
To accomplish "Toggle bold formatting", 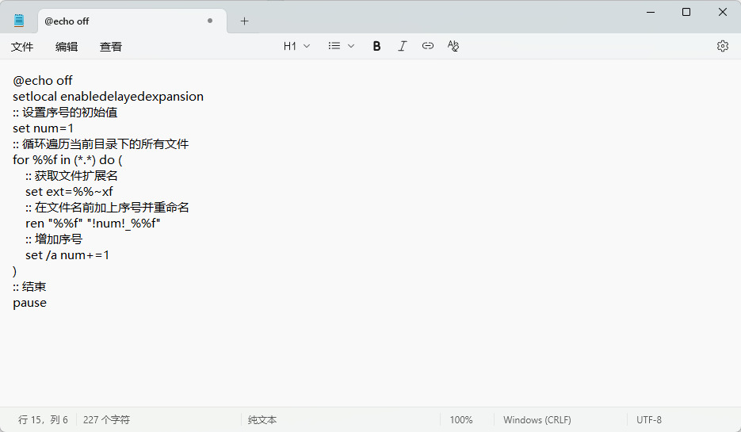I will click(x=377, y=46).
